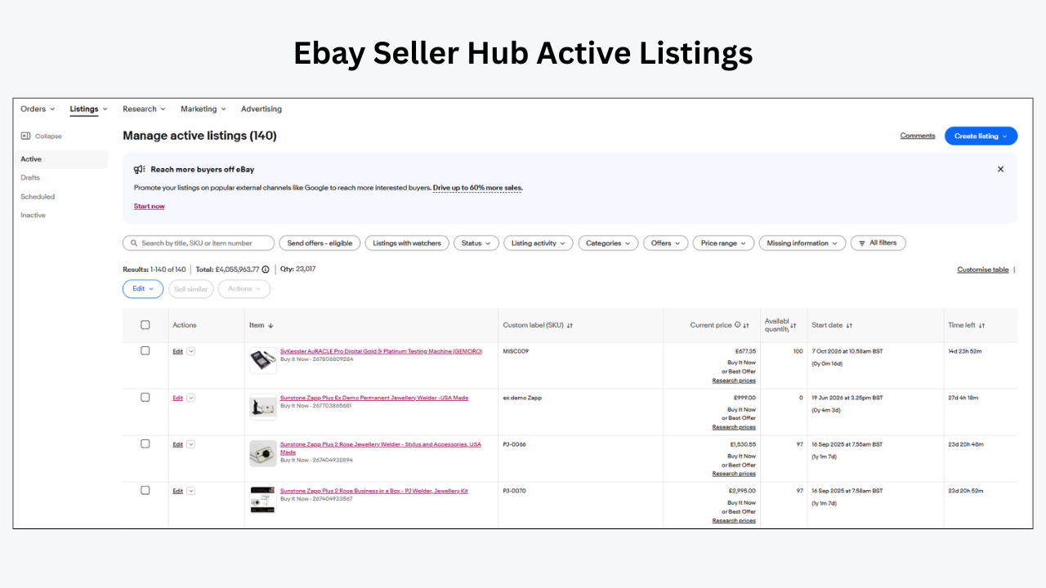
Task: Sort by Item column arrow
Action: click(x=270, y=325)
